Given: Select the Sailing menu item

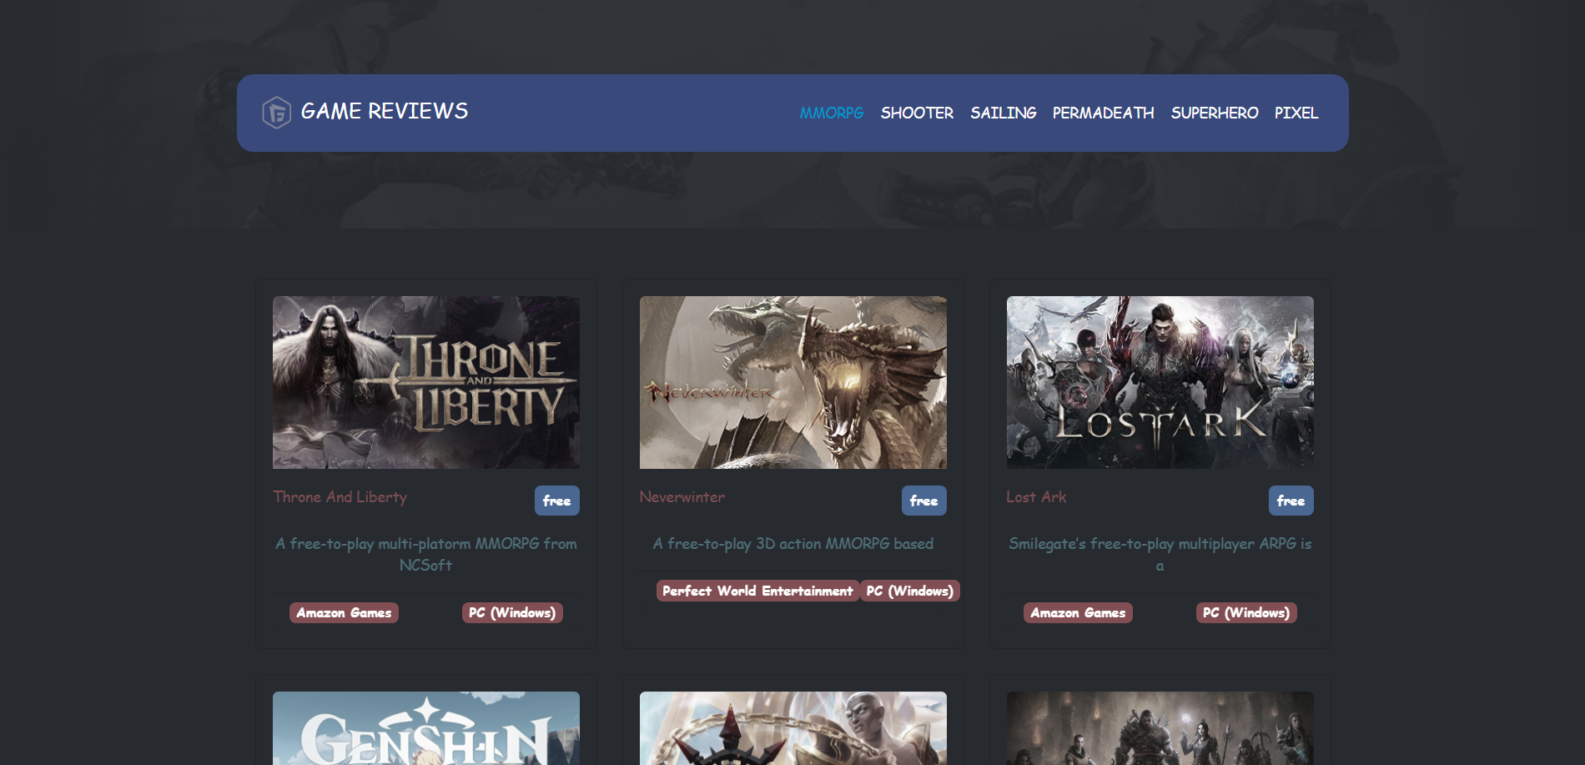Looking at the screenshot, I should tap(1003, 113).
